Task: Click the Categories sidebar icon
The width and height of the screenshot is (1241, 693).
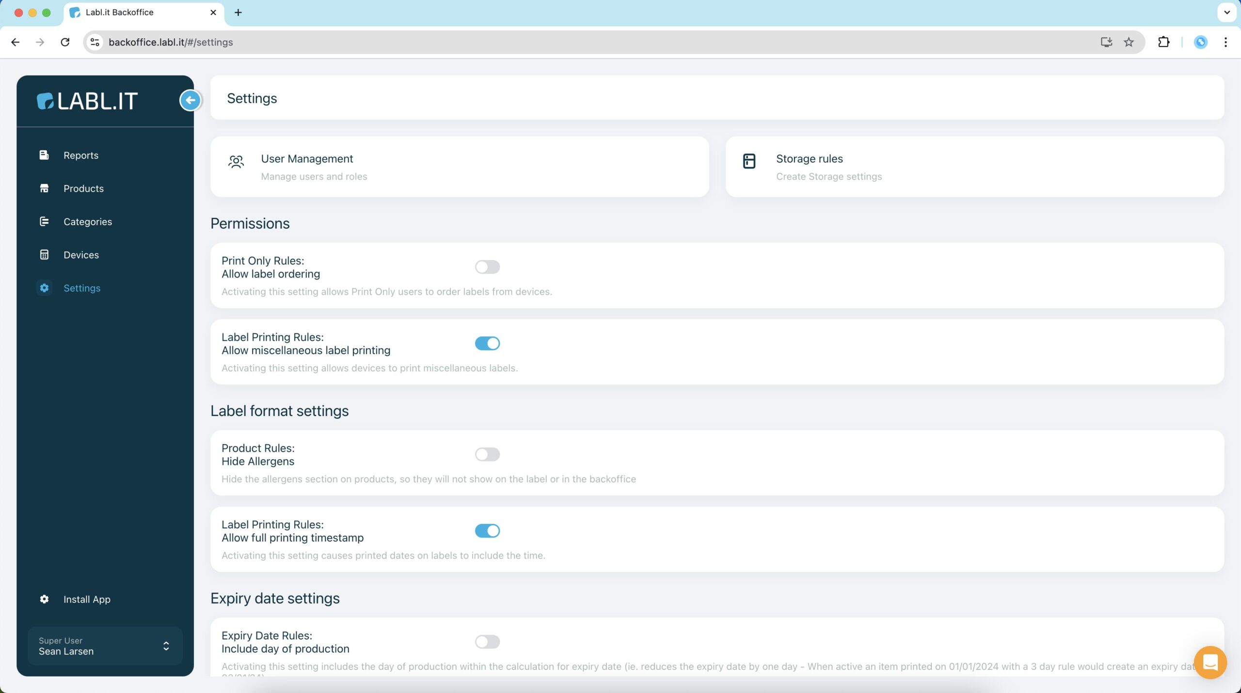Action: click(x=44, y=221)
